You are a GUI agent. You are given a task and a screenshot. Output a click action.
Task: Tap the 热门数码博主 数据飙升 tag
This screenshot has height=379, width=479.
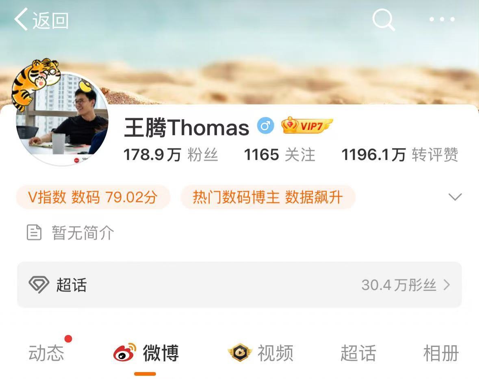point(268,197)
